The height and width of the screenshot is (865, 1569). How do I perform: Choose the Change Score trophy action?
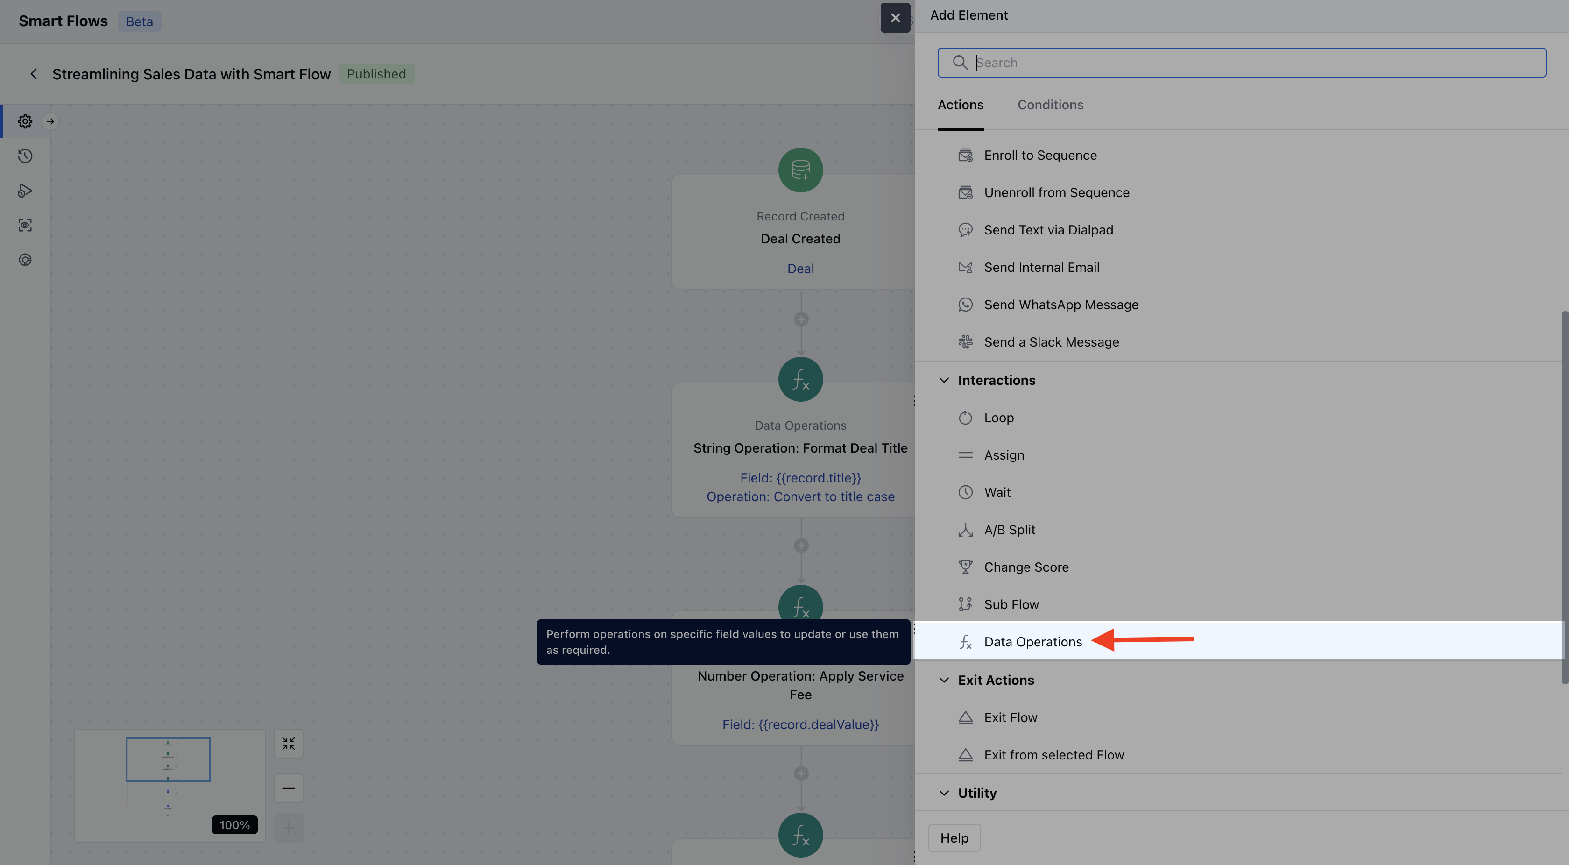pos(1026,567)
